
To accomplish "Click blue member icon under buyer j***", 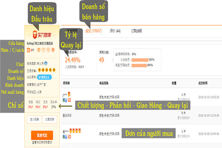I will pos(65,100).
